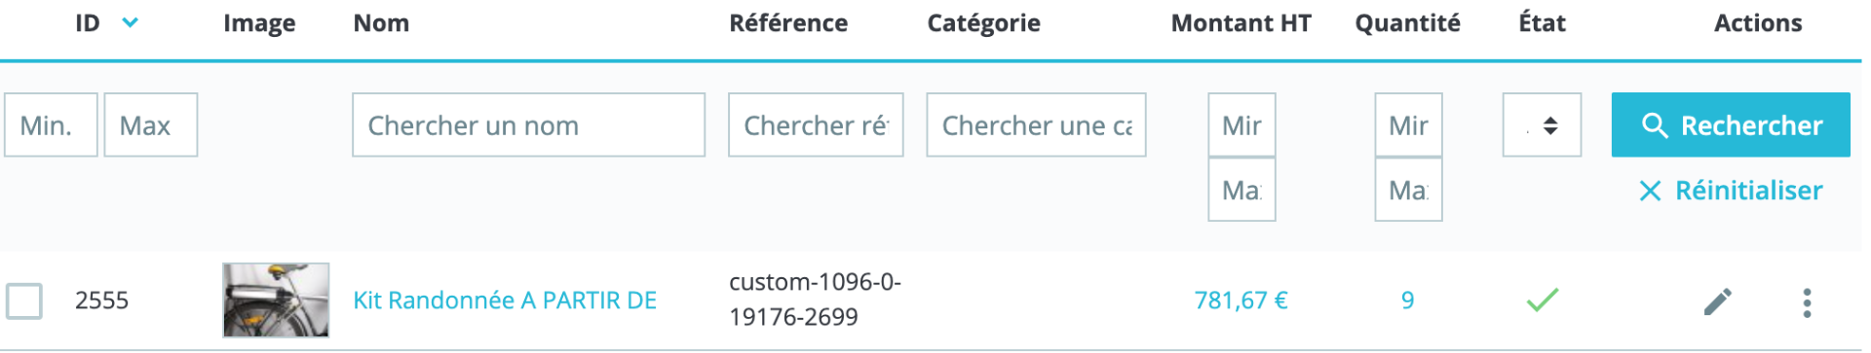Open the Kit Randonnée A PARTIR DE link
The width and height of the screenshot is (1871, 353).
coord(505,300)
